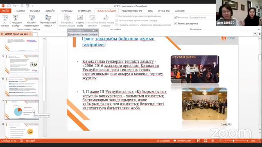Screen dimensions: 262x147
Task: Click the blank new document tab button
Action: [x=35, y=34]
